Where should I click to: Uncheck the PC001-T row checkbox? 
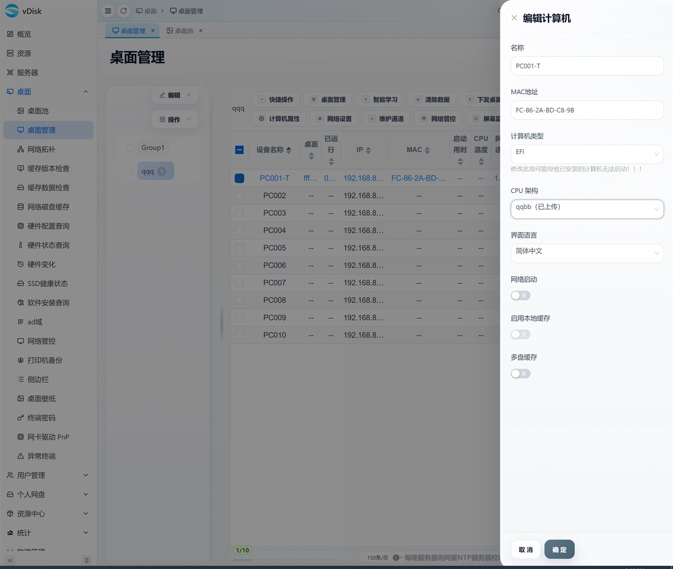pos(239,178)
